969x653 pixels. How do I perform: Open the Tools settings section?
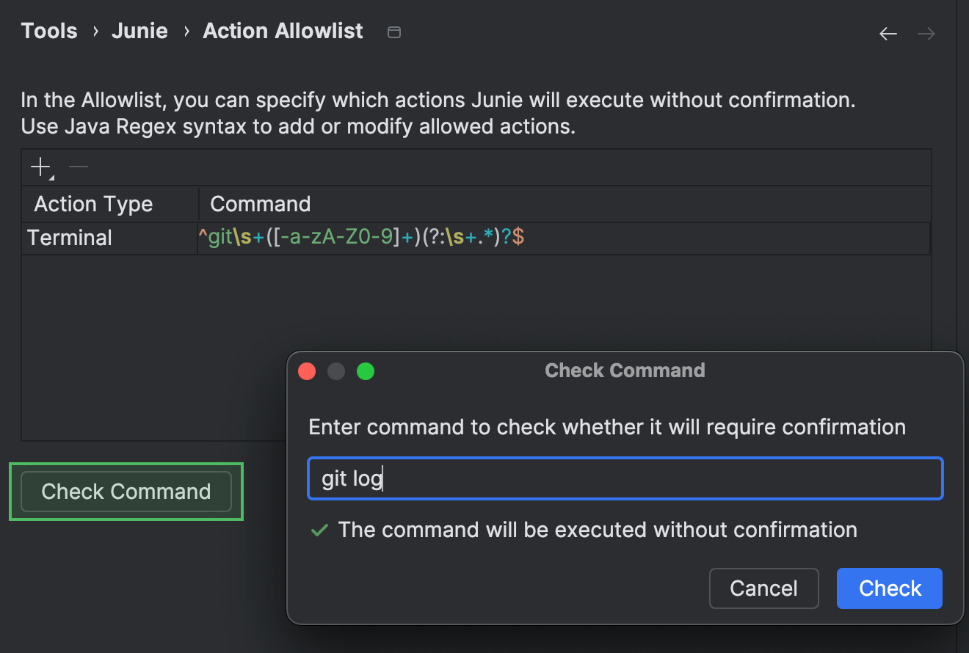coord(48,31)
